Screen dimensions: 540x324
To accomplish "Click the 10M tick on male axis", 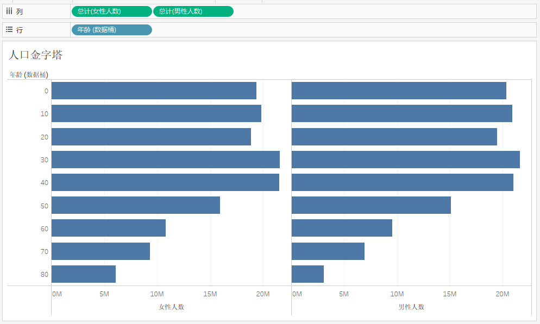I will [x=397, y=294].
